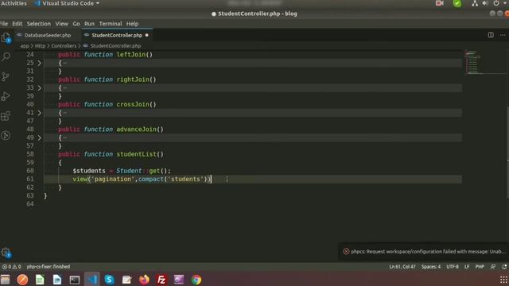
Task: Expand folded leftJoin body at line 25
Action: [x=39, y=63]
